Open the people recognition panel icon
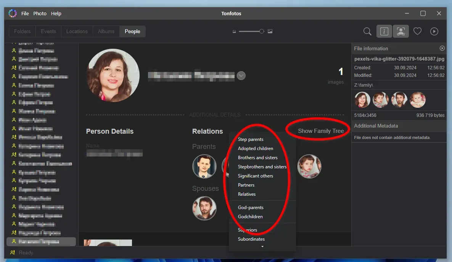 coord(401,31)
